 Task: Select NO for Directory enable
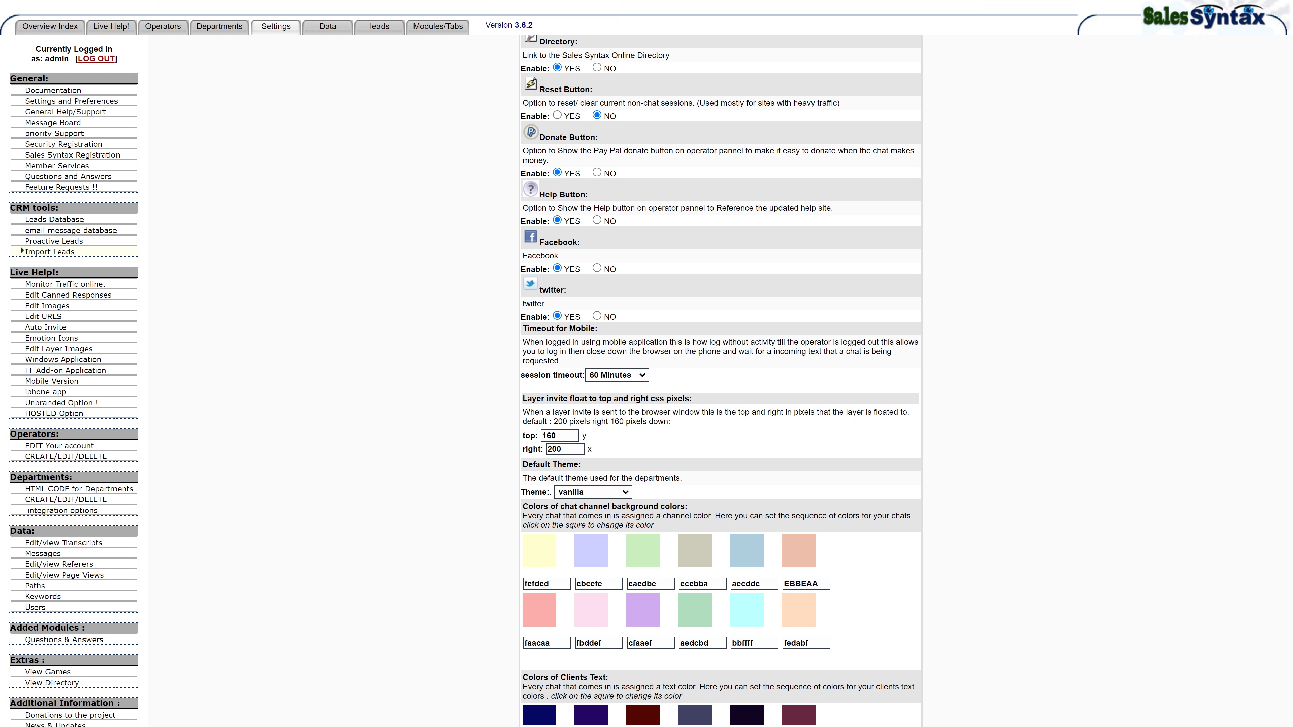(597, 67)
